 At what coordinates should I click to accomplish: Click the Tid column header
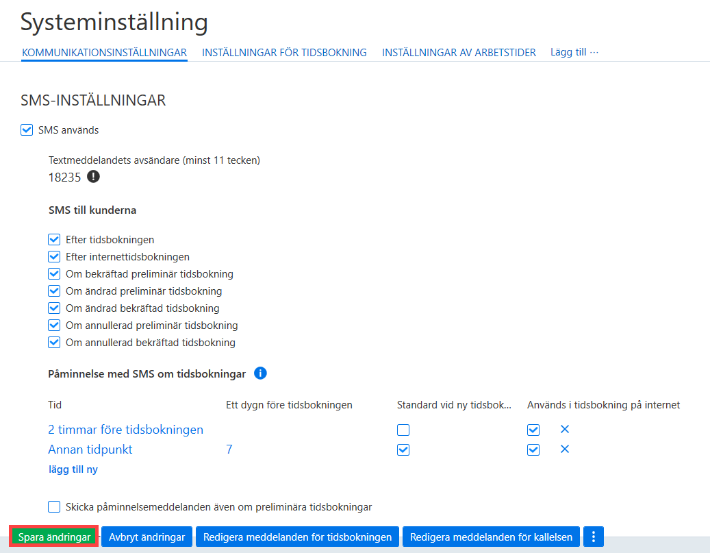tap(55, 405)
